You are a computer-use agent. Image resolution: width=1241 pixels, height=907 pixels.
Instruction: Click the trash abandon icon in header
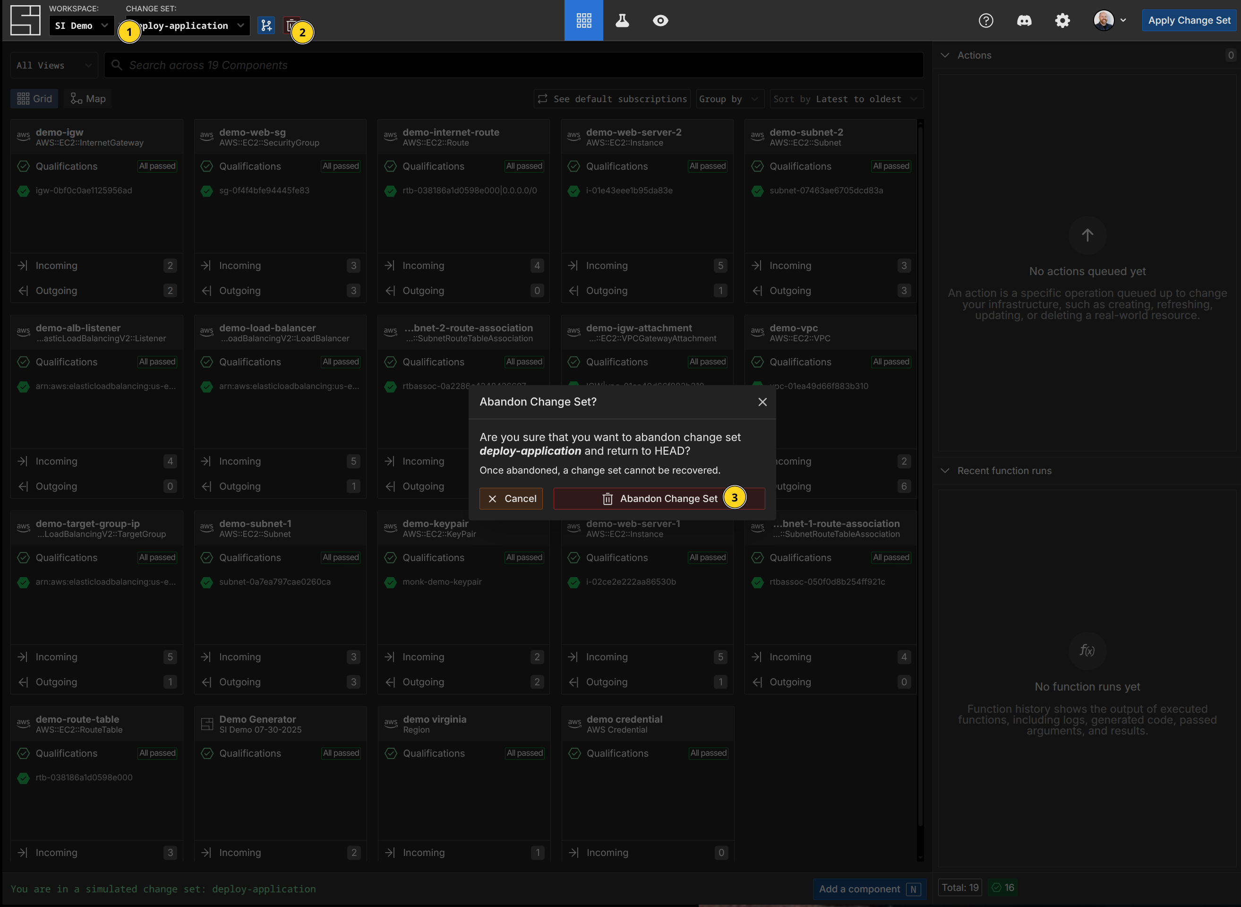tap(289, 25)
